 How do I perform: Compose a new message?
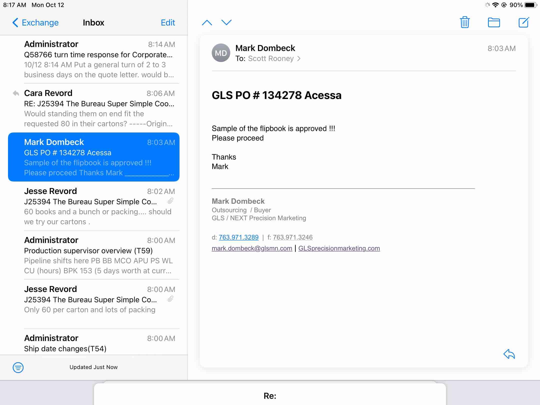coord(523,22)
